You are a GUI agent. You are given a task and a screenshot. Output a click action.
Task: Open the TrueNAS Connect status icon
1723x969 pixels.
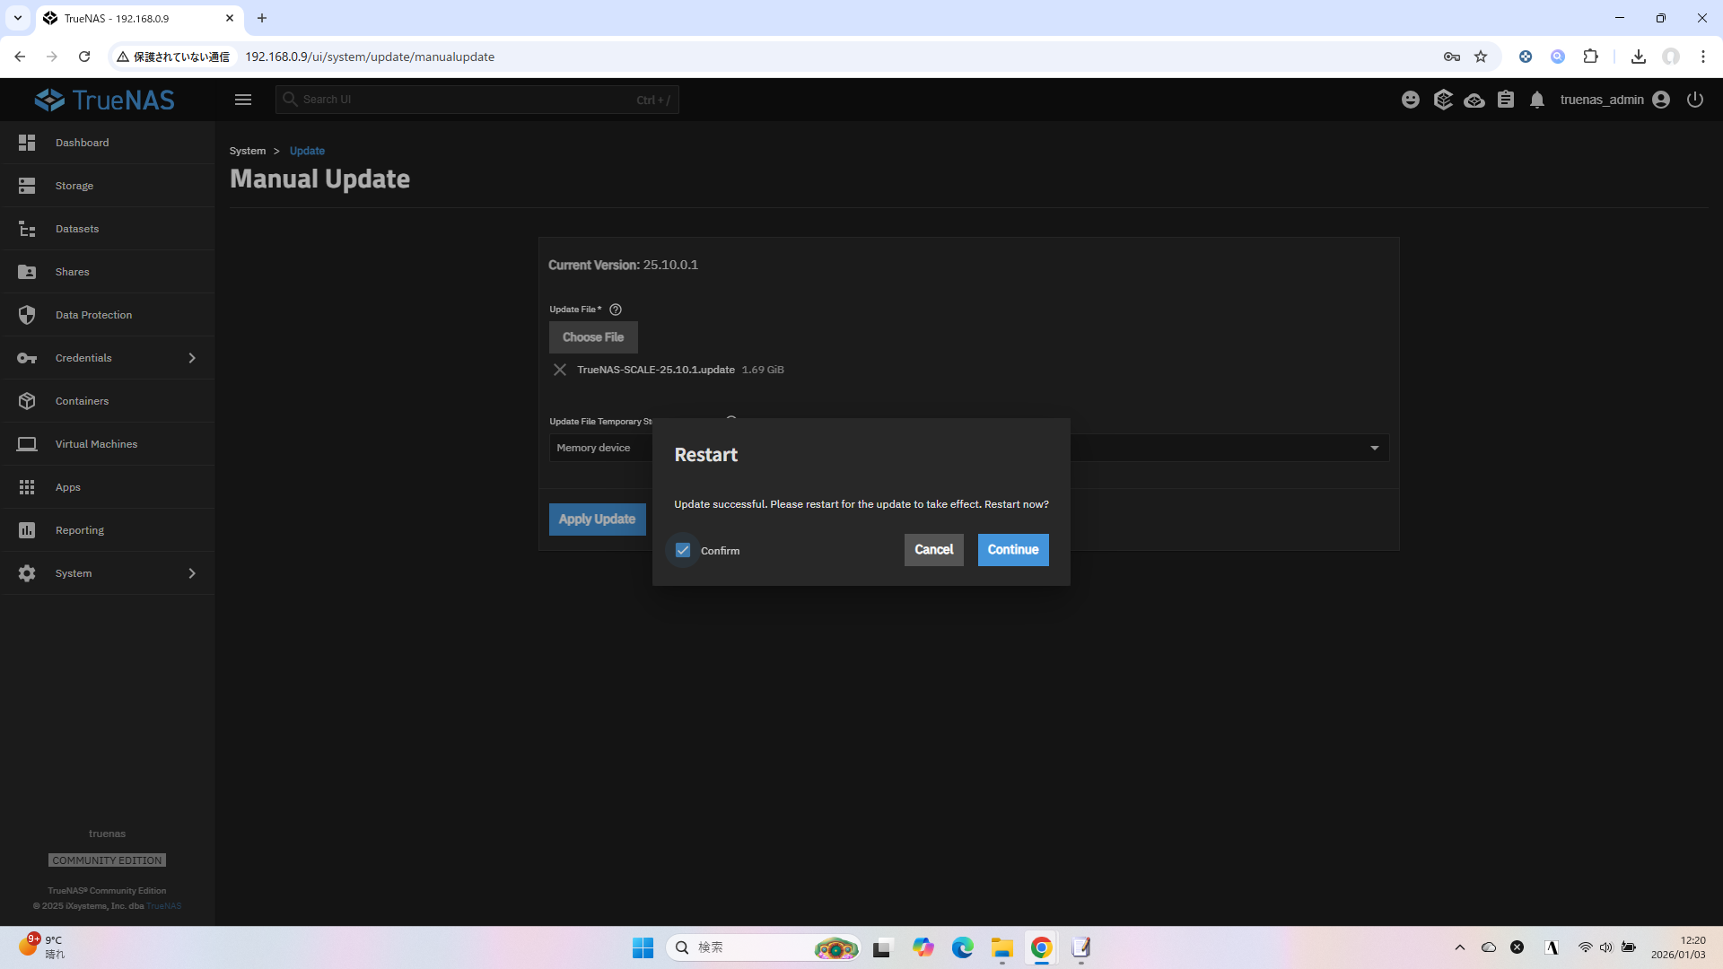coord(1474,100)
